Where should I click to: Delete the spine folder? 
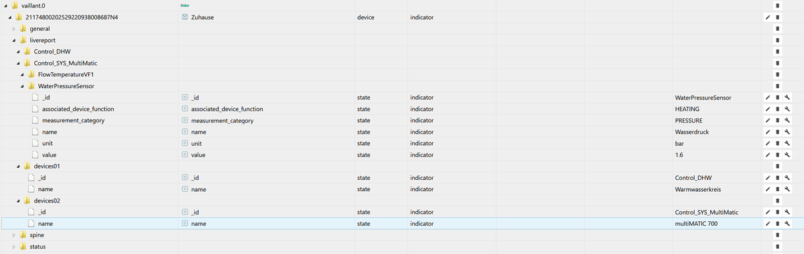[777, 235]
